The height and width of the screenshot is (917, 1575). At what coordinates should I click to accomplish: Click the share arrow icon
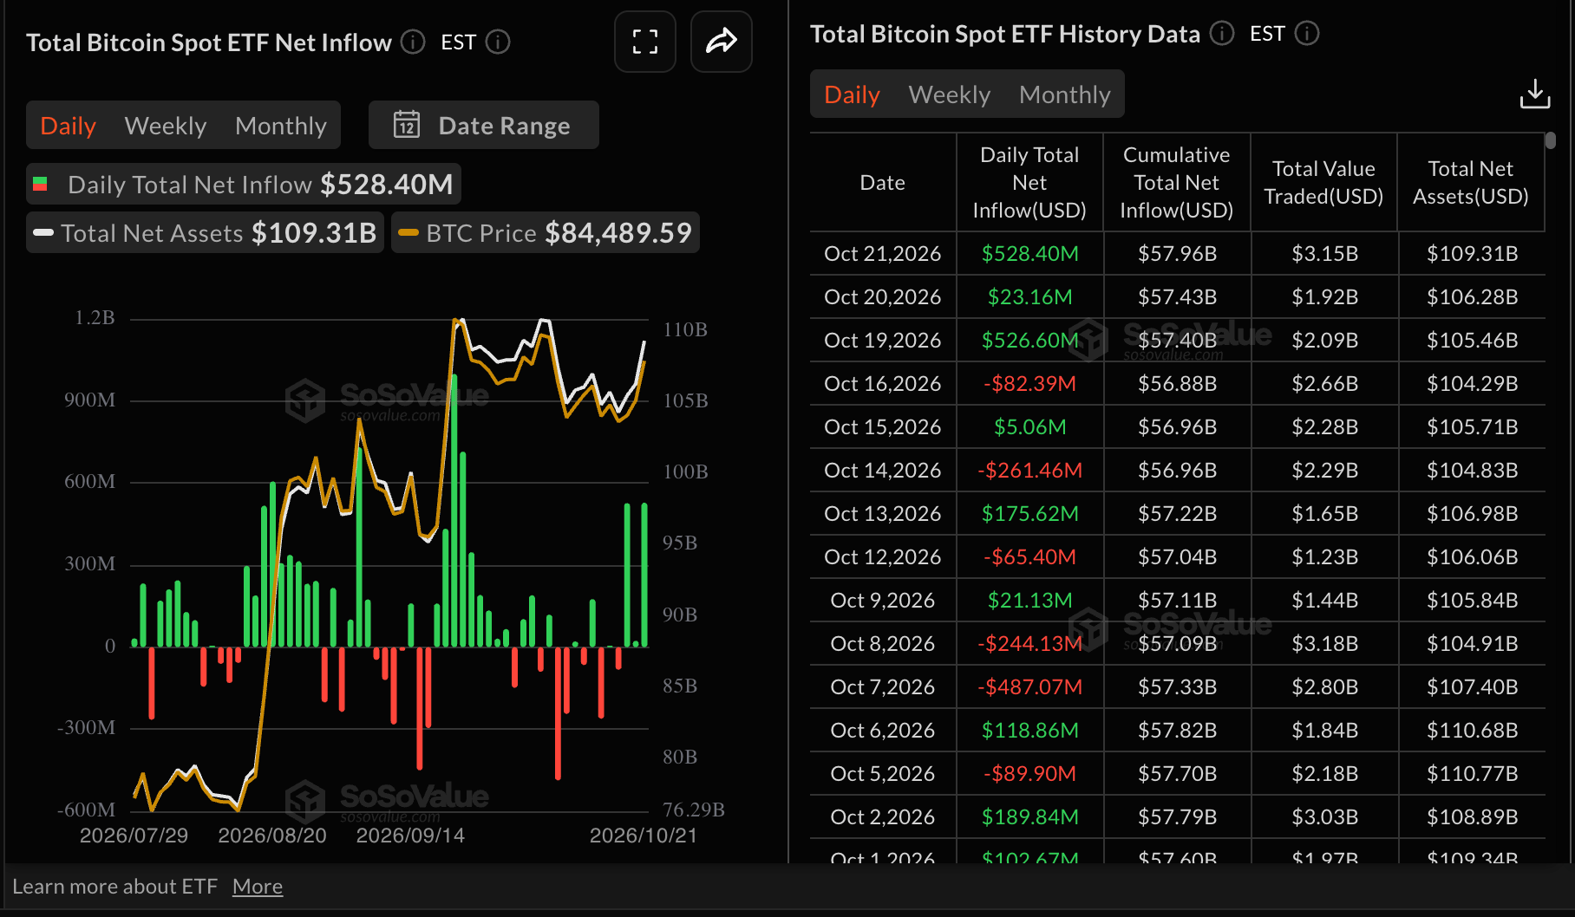coord(721,42)
